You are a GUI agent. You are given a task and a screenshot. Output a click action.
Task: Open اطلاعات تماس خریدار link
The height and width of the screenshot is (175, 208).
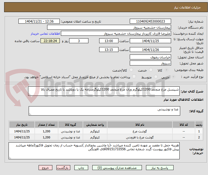(45, 34)
